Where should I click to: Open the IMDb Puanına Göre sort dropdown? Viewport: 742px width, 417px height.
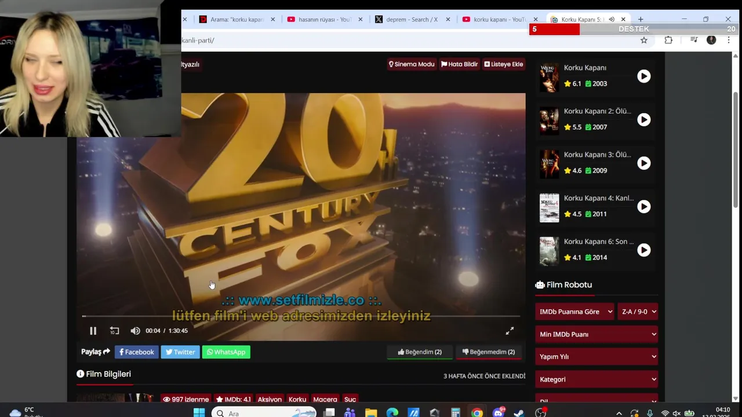coord(574,312)
